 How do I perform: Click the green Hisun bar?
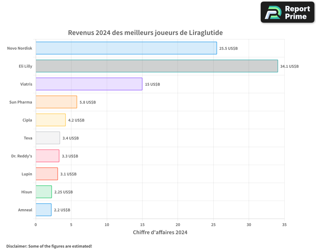tap(44, 192)
